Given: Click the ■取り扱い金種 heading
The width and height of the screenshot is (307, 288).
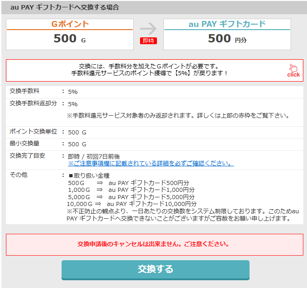Looking at the screenshot, I should (89, 176).
